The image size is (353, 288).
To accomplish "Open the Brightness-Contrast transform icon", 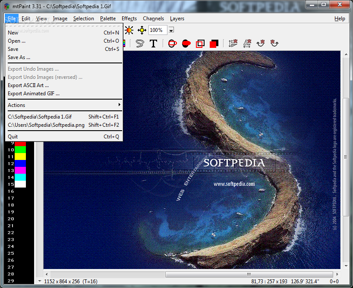I will [129, 30].
